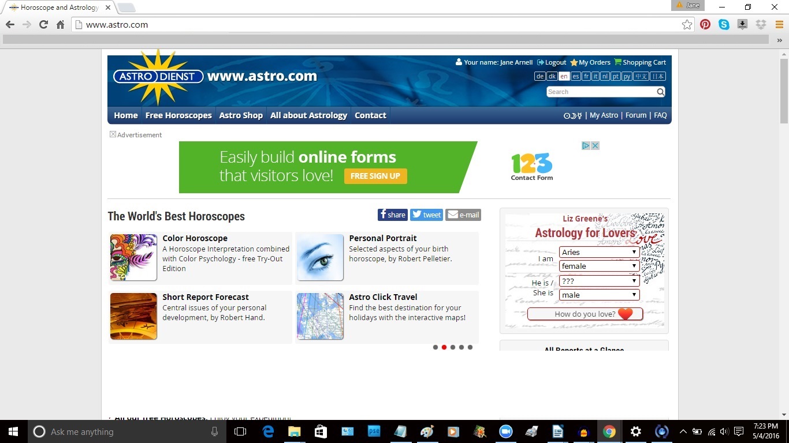789x443 pixels.
Task: Click the 'How do you love?' button
Action: coord(585,314)
